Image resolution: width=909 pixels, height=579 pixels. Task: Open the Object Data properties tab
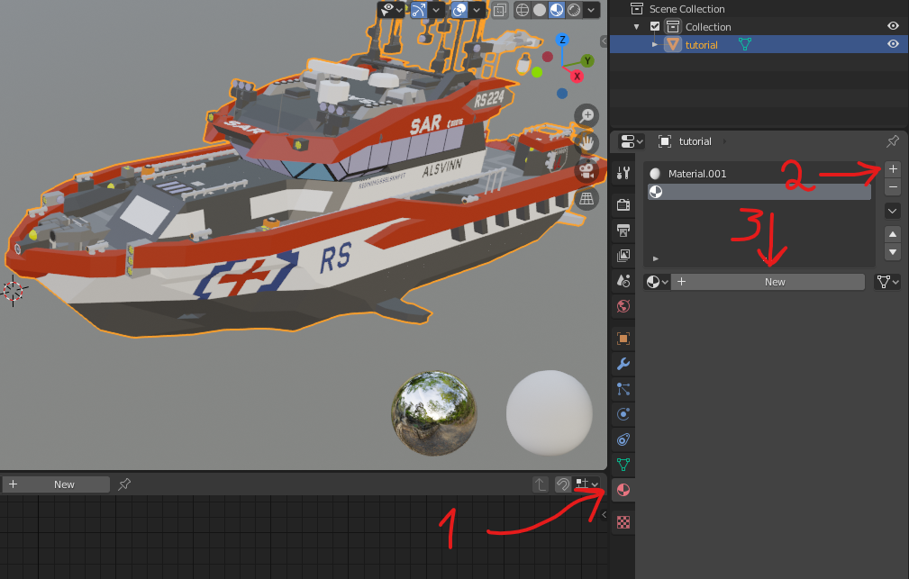coord(623,465)
